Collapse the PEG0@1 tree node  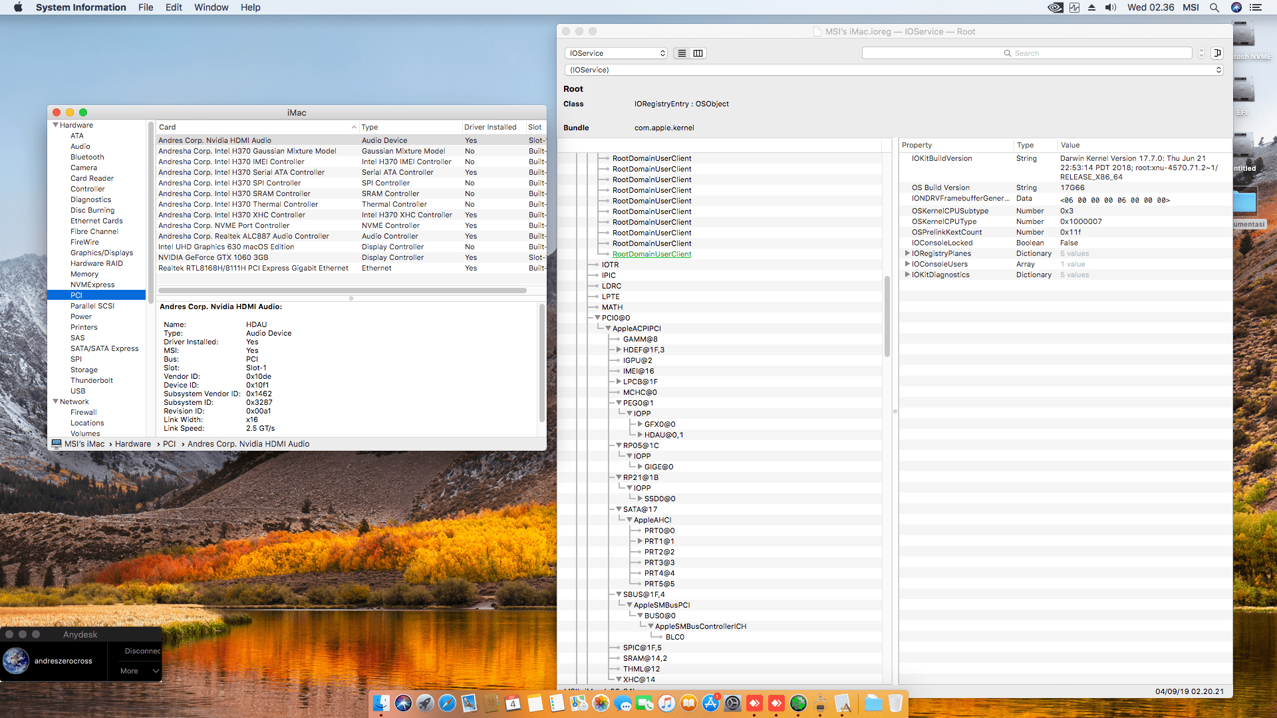pyautogui.click(x=619, y=403)
